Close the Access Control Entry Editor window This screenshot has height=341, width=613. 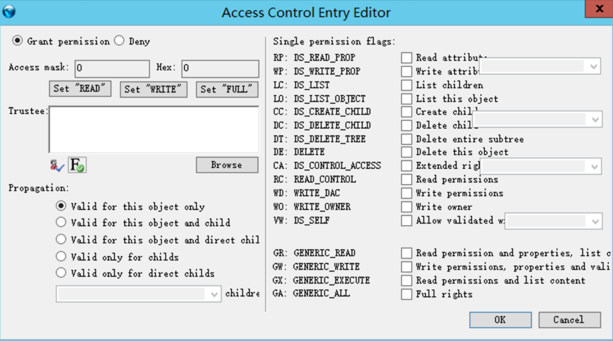599,9
